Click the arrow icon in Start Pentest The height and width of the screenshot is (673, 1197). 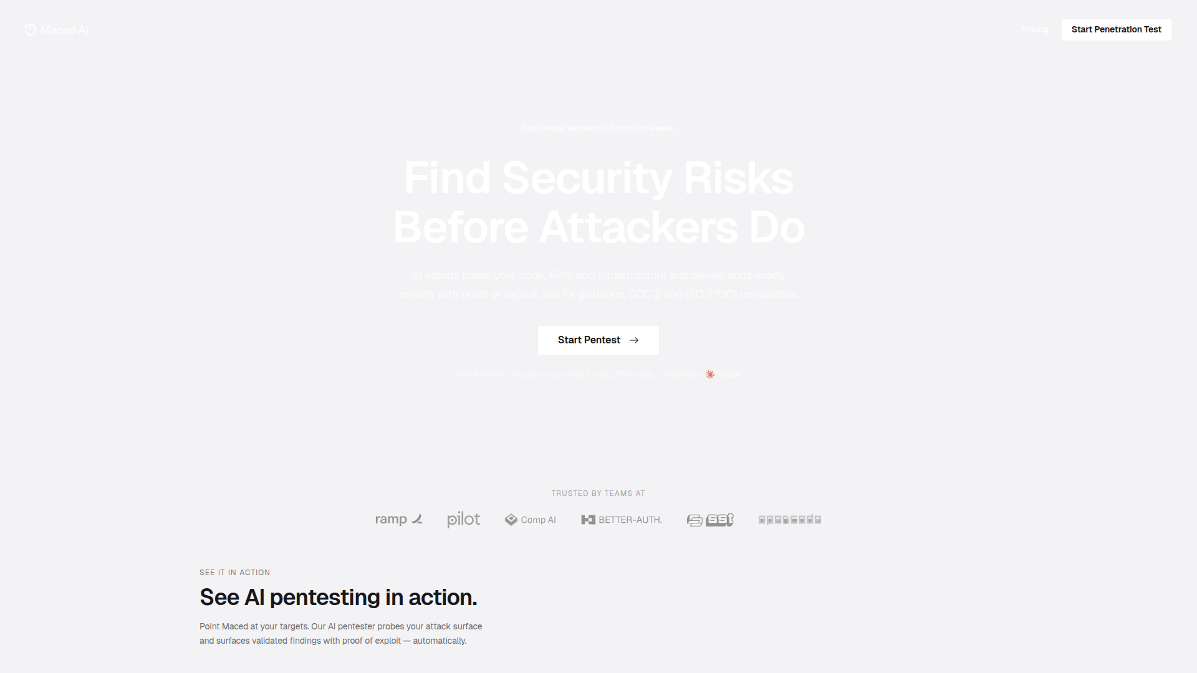click(x=634, y=340)
